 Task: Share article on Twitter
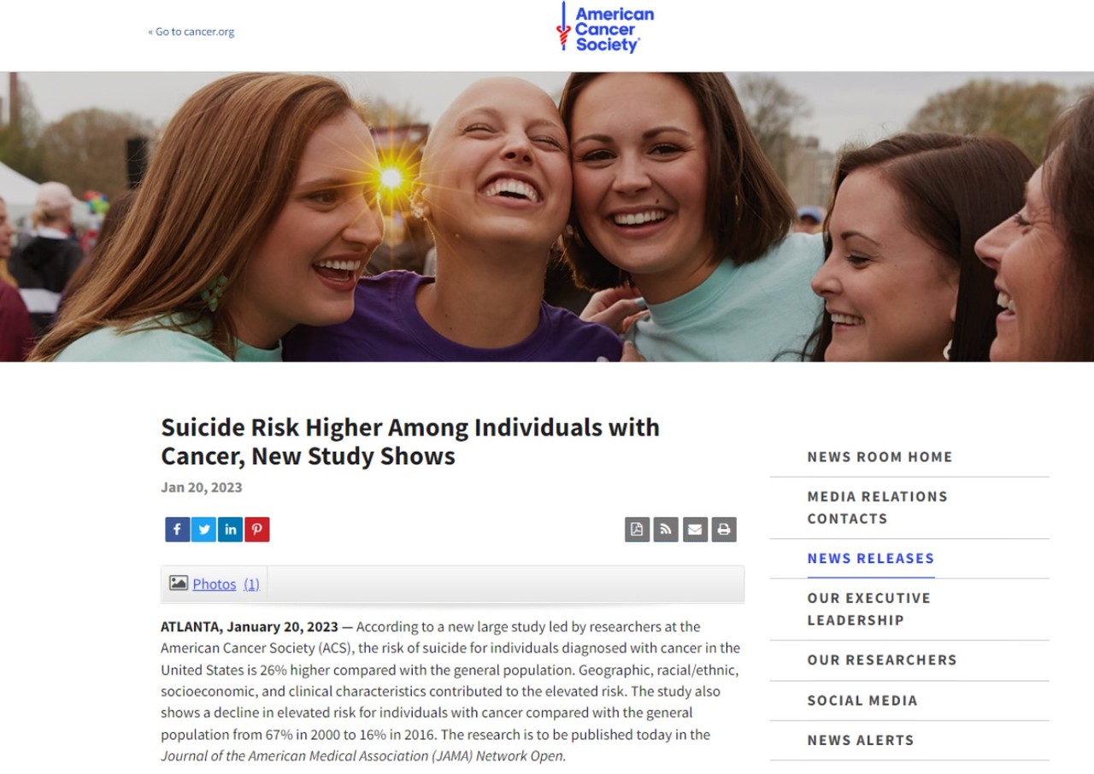click(x=203, y=530)
